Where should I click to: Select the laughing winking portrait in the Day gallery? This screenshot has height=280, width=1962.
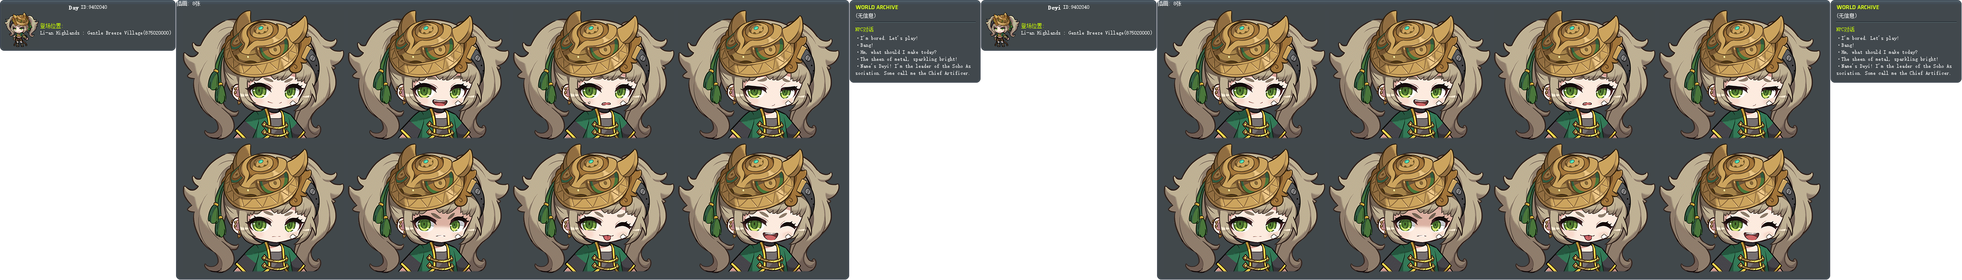tap(759, 209)
